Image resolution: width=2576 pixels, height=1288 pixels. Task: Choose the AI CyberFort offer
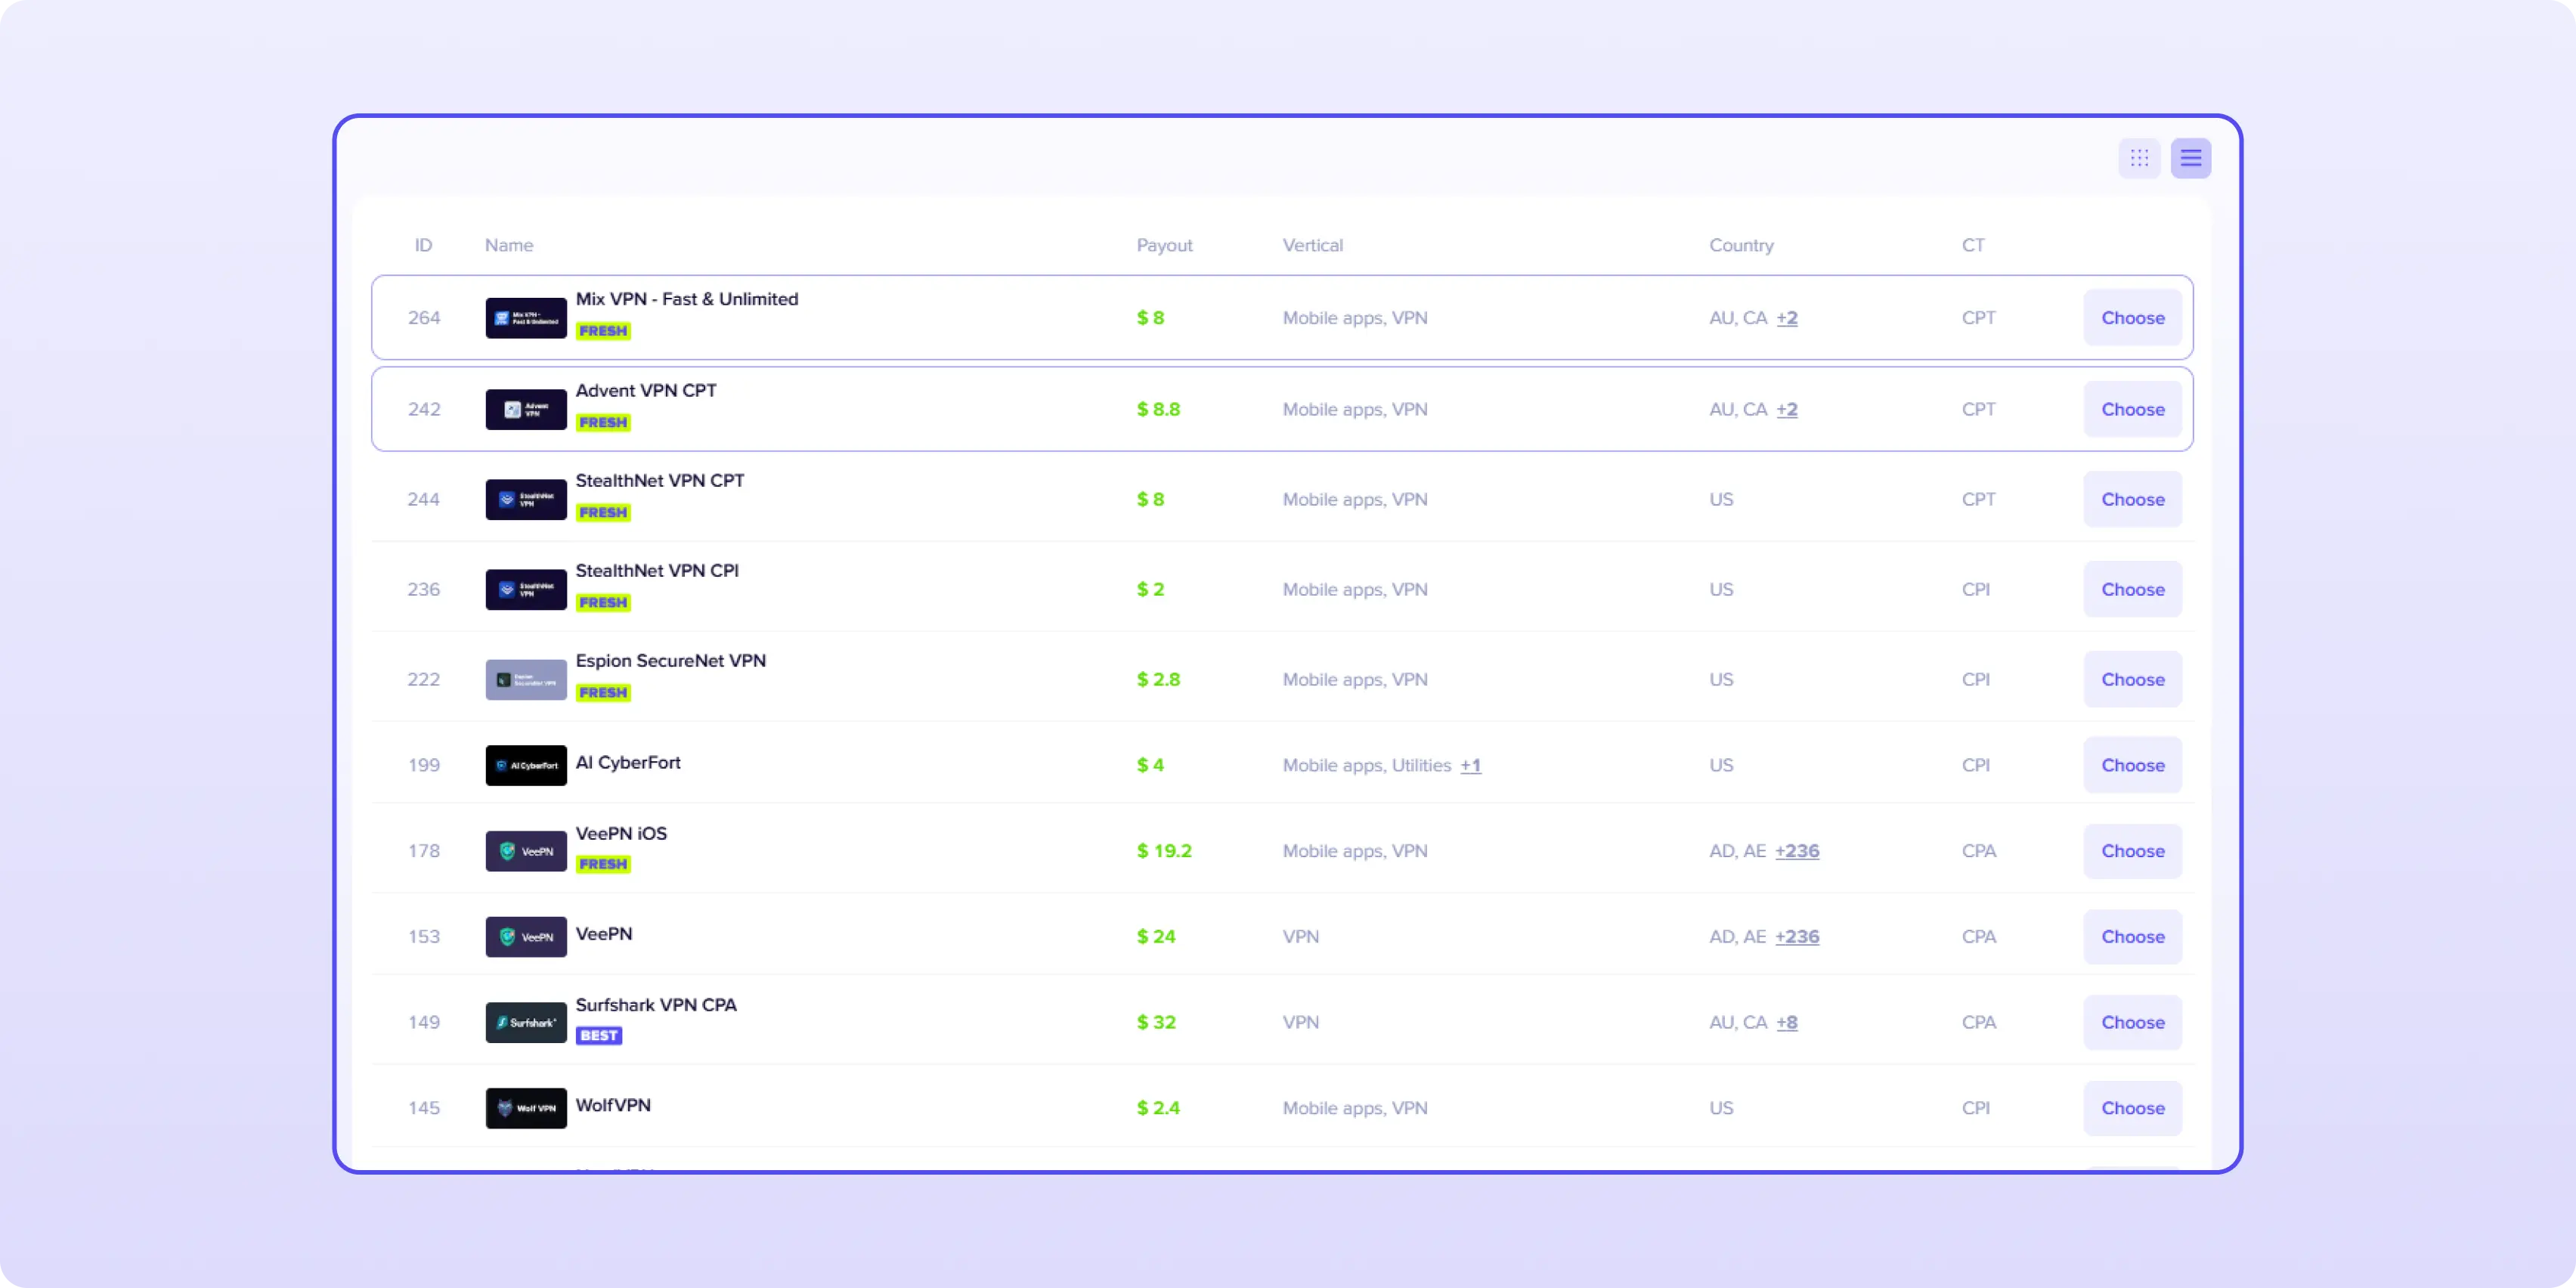click(2132, 765)
